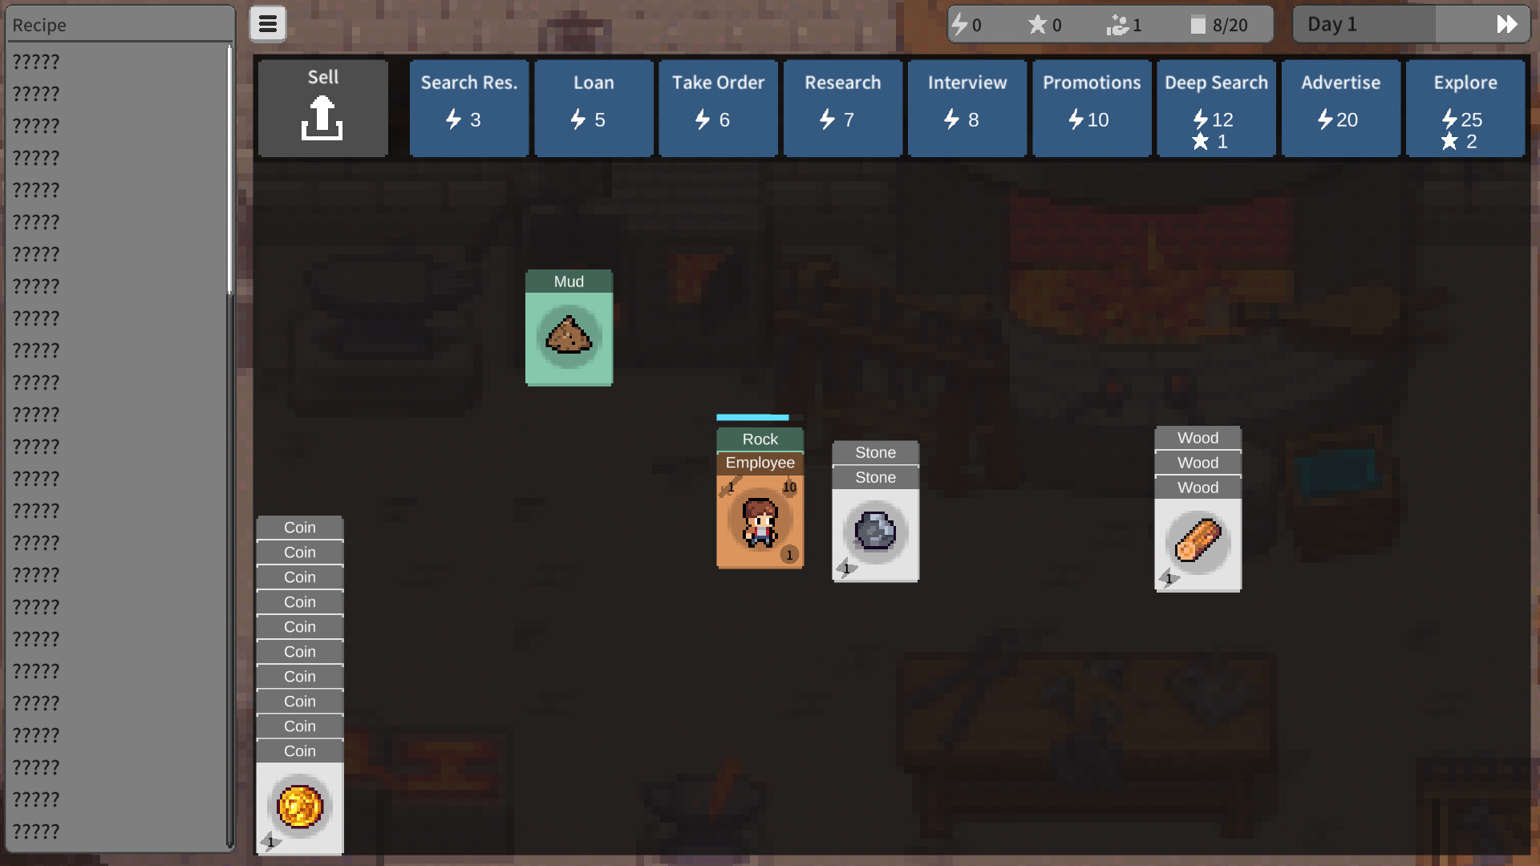Toggle the Coin stack item
The height and width of the screenshot is (866, 1540).
pos(301,806)
